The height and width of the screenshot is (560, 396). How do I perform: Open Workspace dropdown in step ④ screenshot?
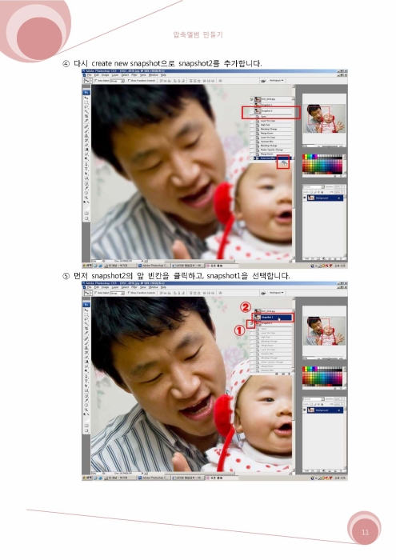click(277, 81)
